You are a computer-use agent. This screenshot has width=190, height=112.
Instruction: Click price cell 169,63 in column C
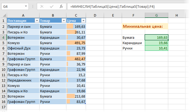pyautogui.click(x=76, y=27)
